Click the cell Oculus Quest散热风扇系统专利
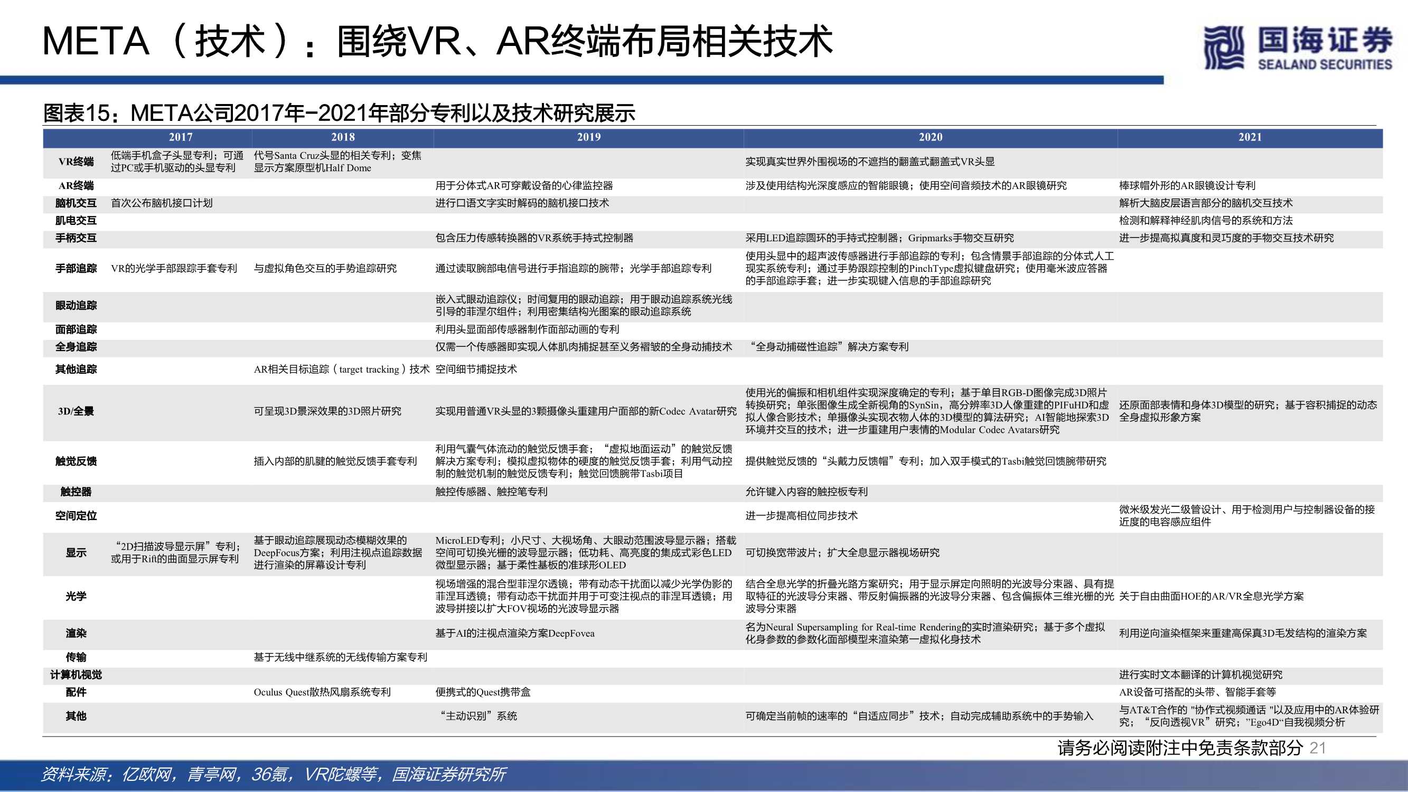 [x=323, y=693]
